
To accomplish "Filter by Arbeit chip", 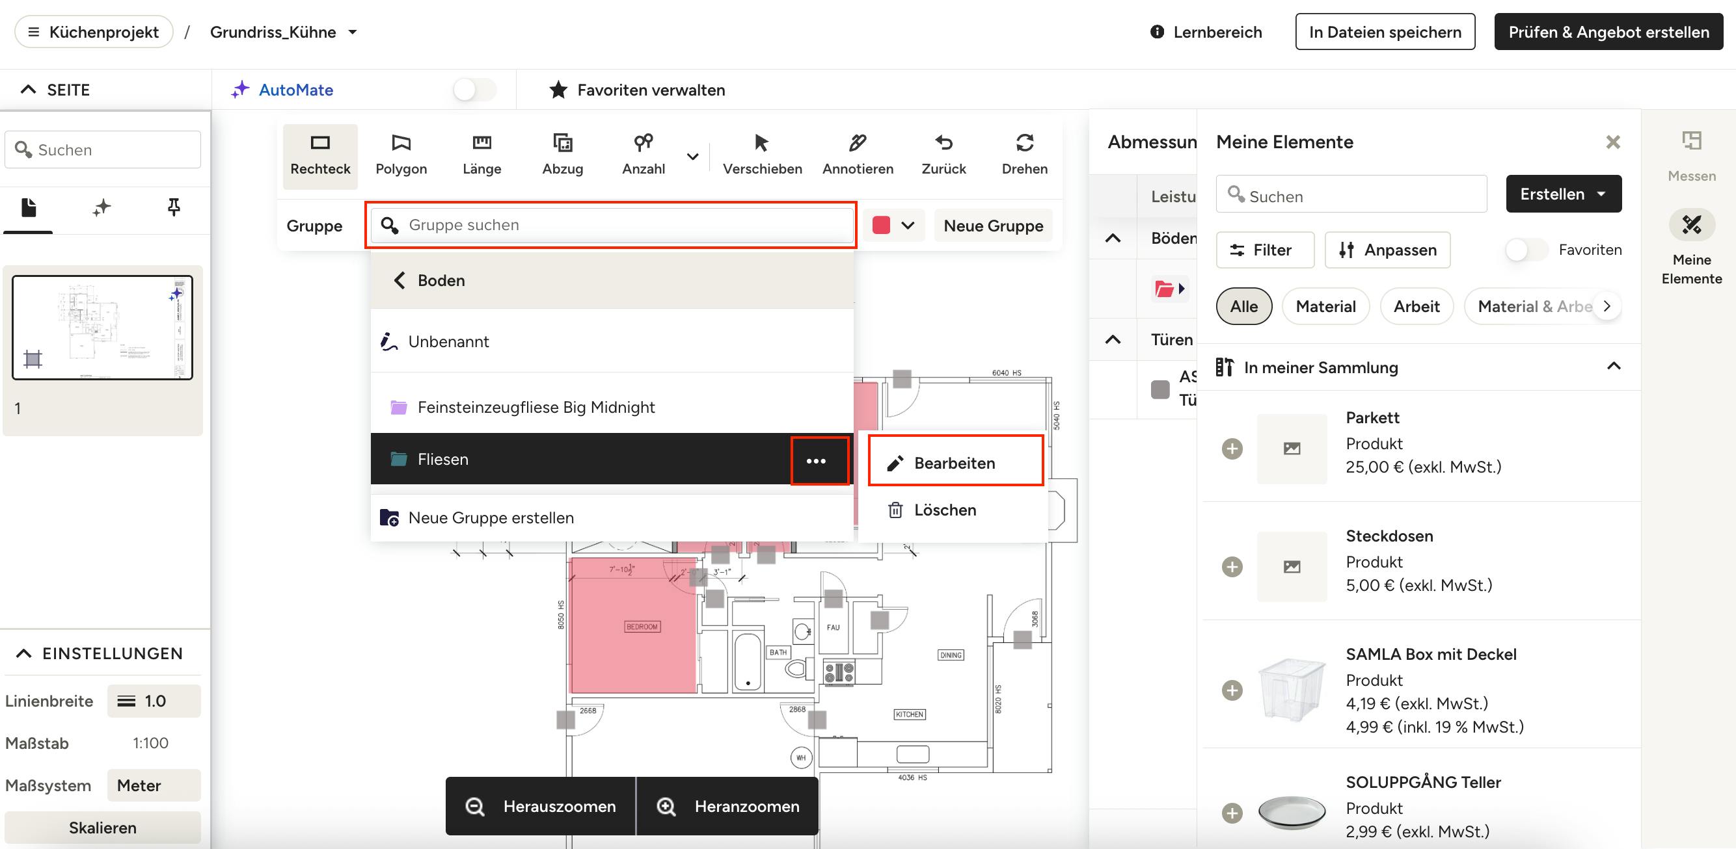I will (1417, 306).
